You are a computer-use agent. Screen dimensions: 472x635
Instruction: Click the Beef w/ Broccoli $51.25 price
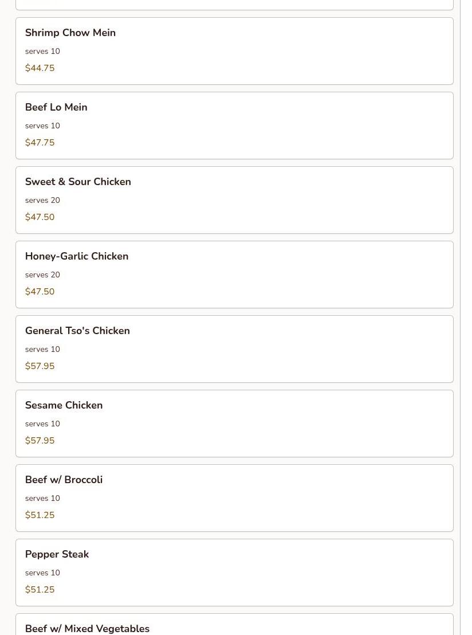pos(40,515)
